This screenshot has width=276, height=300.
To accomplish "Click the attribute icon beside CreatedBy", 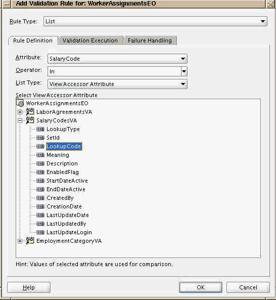I will [x=40, y=198].
